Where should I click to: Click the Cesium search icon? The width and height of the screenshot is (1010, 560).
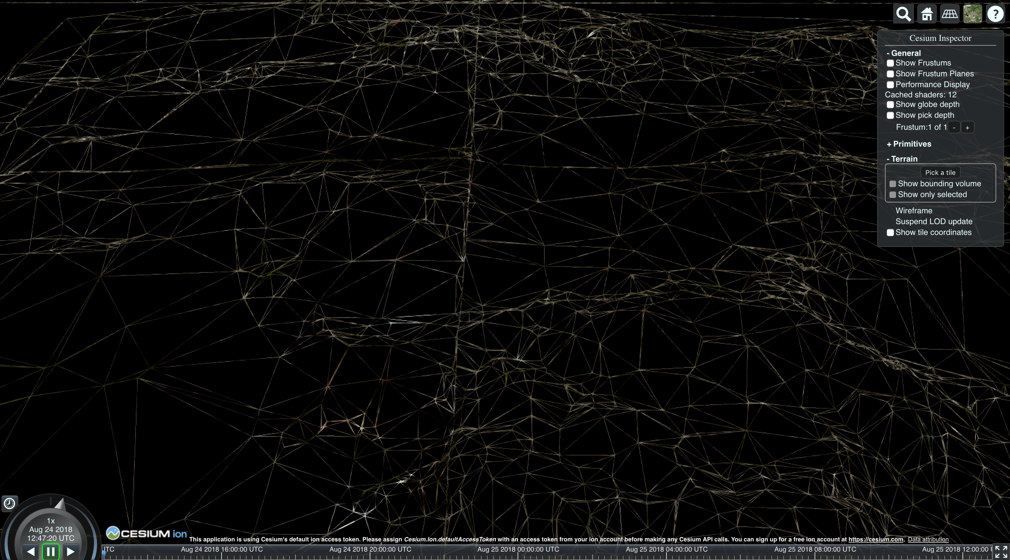[904, 13]
